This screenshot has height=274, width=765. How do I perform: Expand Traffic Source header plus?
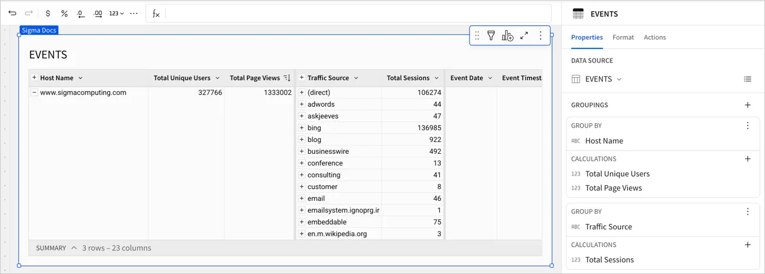point(302,78)
